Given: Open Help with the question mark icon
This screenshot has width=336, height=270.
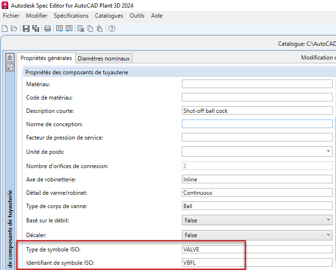Looking at the screenshot, I should pyautogui.click(x=112, y=29).
